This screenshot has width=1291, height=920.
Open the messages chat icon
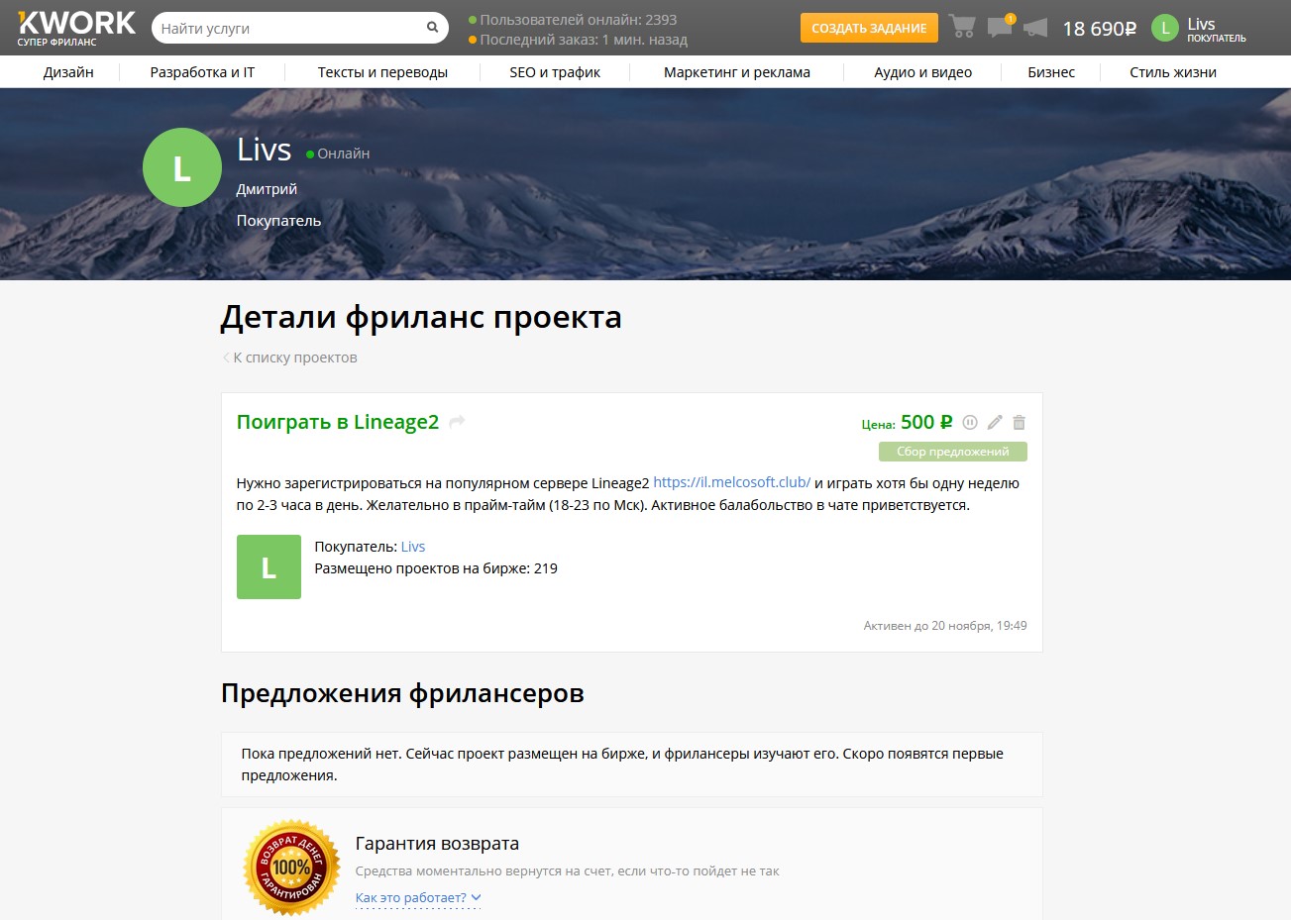1000,27
